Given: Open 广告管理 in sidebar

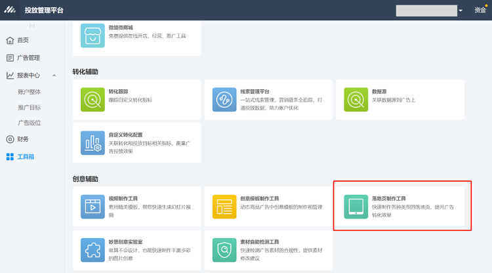Looking at the screenshot, I should coord(29,58).
